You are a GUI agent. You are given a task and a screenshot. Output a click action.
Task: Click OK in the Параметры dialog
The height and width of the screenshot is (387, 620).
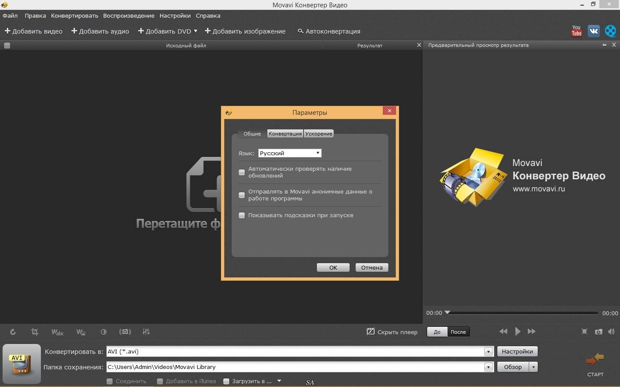333,267
